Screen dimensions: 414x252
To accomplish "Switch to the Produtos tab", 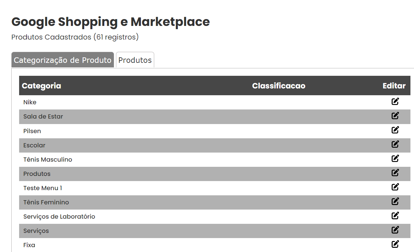I will pos(135,60).
